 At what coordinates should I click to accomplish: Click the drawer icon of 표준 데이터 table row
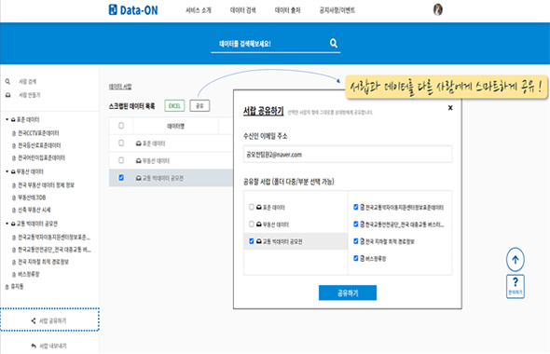tap(139, 143)
